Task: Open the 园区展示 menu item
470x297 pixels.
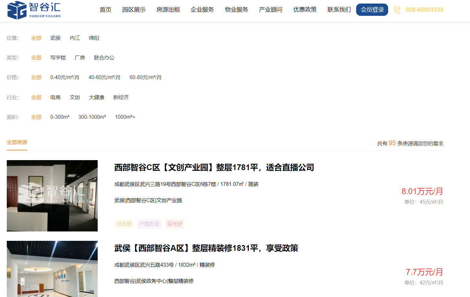Action: pos(134,10)
